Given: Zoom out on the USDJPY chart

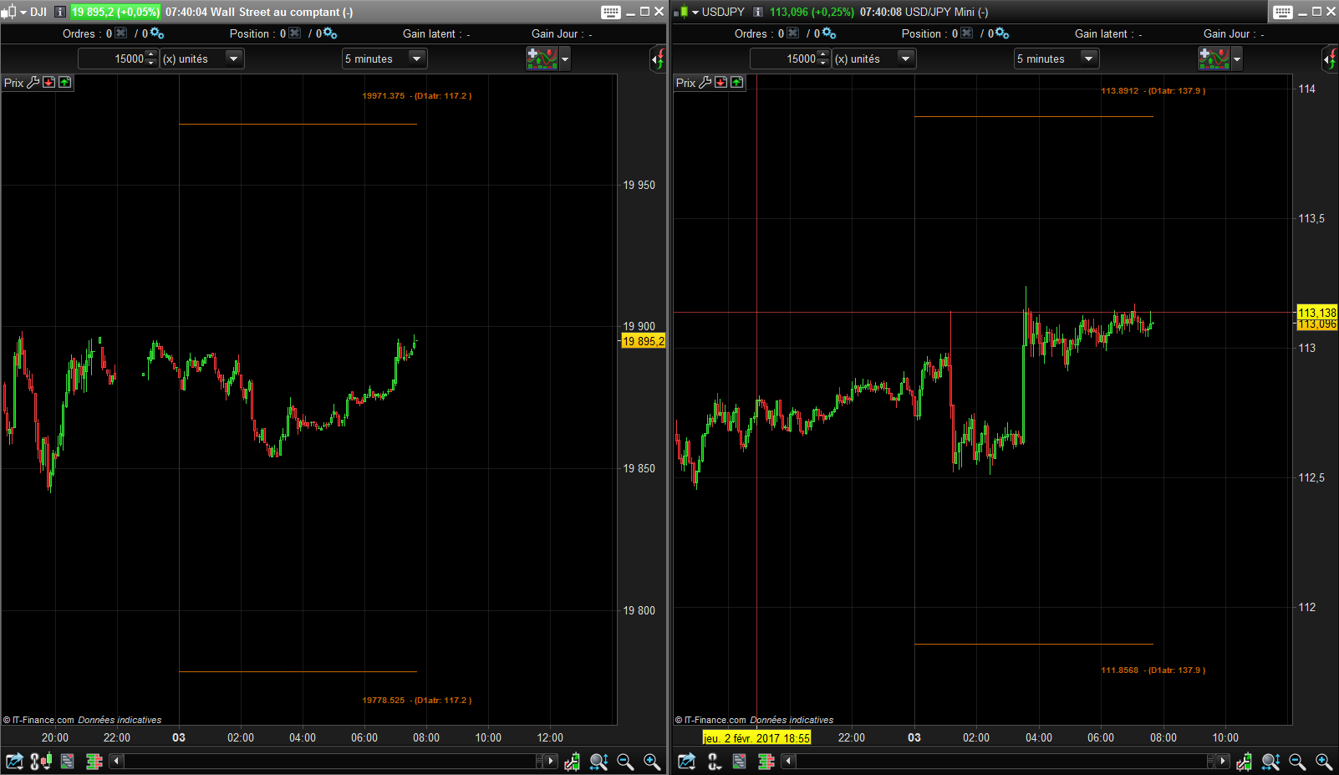Looking at the screenshot, I should [1297, 762].
